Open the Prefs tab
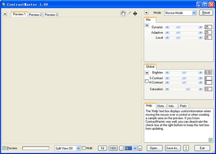The height and width of the screenshot is (154, 216). tap(183, 106)
